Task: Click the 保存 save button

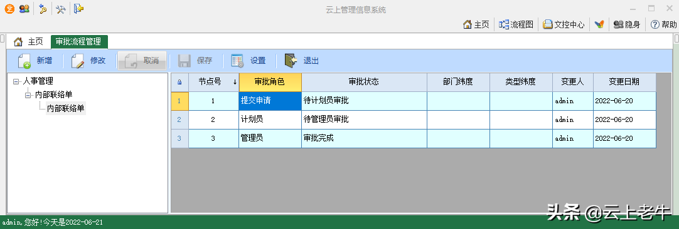Action: coord(196,61)
